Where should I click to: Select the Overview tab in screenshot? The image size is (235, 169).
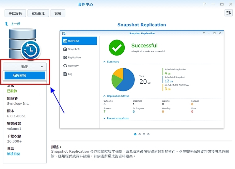[x=79, y=41]
